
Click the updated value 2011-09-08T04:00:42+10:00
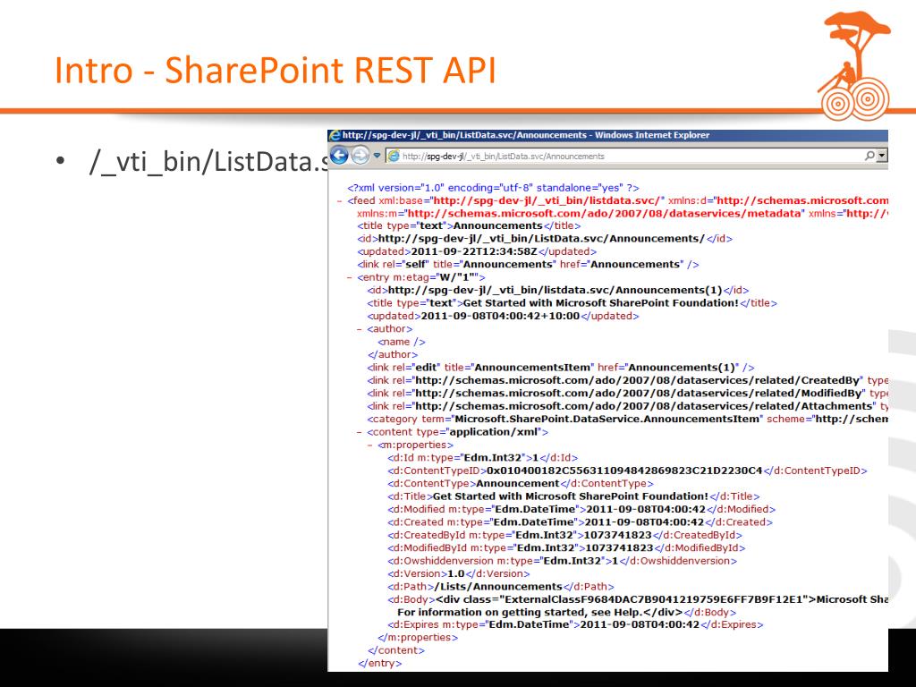[x=500, y=316]
